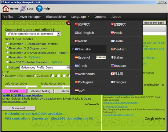Open Xbox 360 Emulator Options link
The image size is (168, 132).
point(57,62)
